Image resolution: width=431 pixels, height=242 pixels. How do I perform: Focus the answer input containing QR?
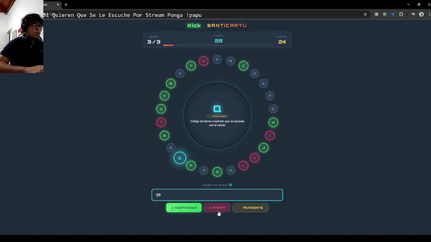[x=217, y=195]
